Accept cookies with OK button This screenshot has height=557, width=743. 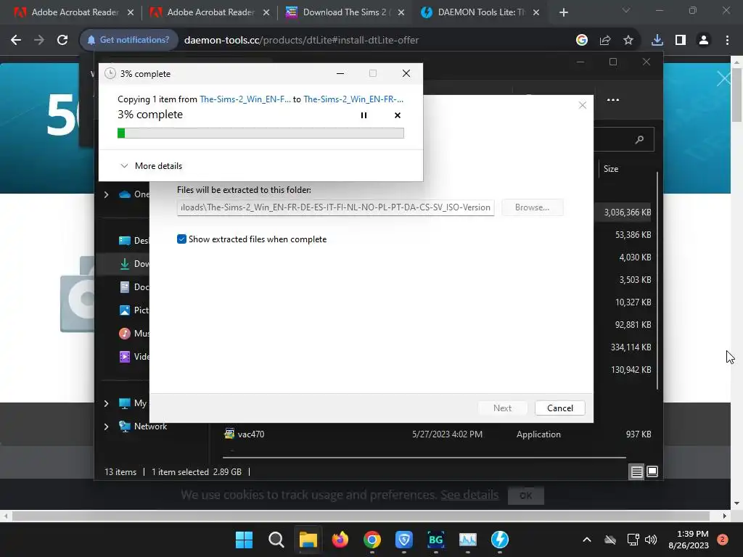tap(525, 495)
